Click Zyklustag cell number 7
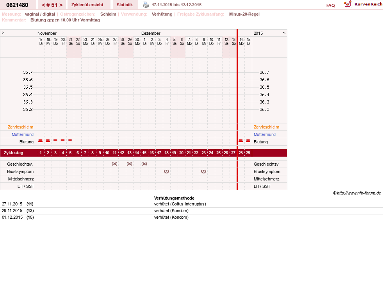The image size is (383, 307). click(85, 153)
